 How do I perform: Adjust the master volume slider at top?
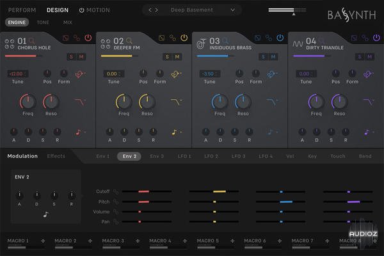click(x=287, y=10)
